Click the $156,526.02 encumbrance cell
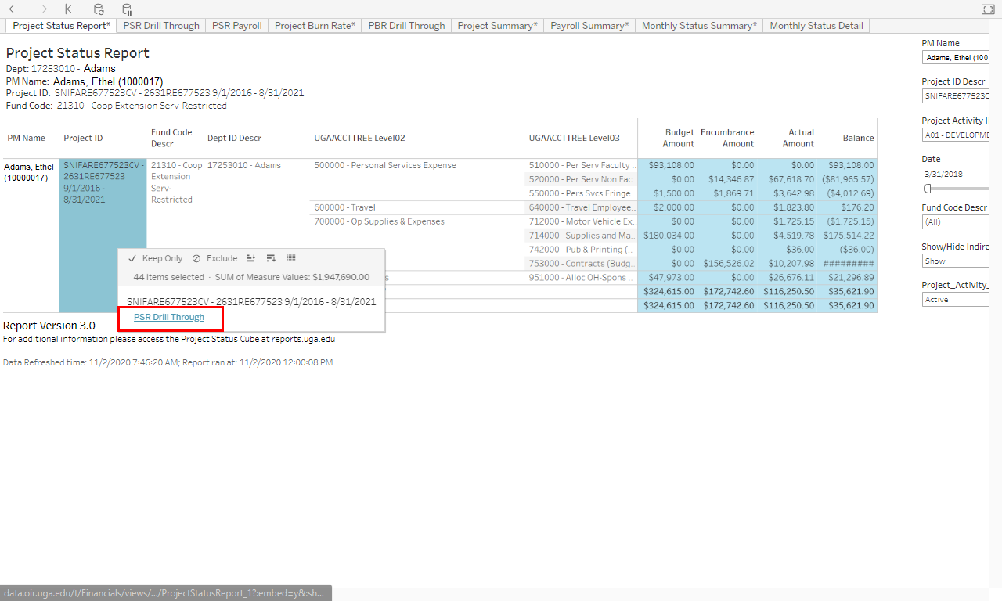This screenshot has height=601, width=1002. pyautogui.click(x=727, y=264)
